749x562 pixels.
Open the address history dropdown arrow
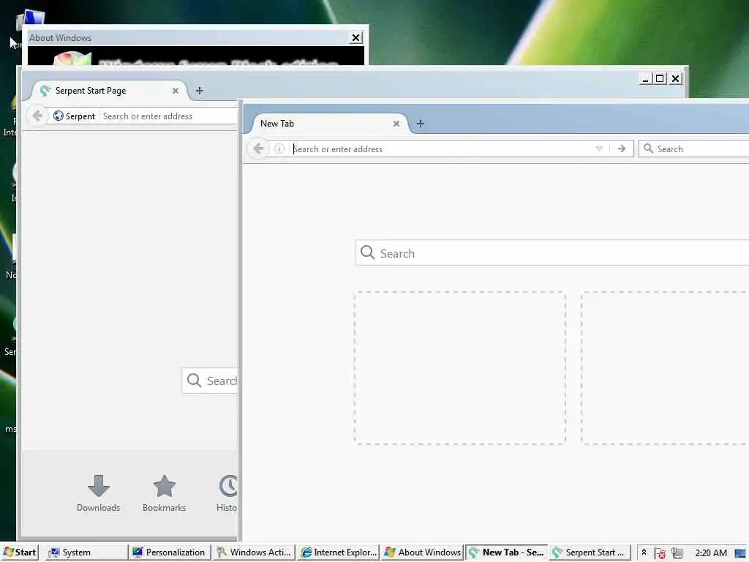(599, 149)
